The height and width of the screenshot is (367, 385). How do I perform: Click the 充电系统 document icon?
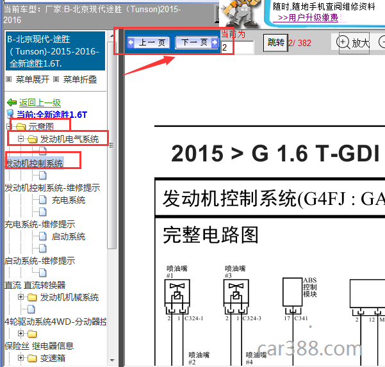[x=43, y=200]
